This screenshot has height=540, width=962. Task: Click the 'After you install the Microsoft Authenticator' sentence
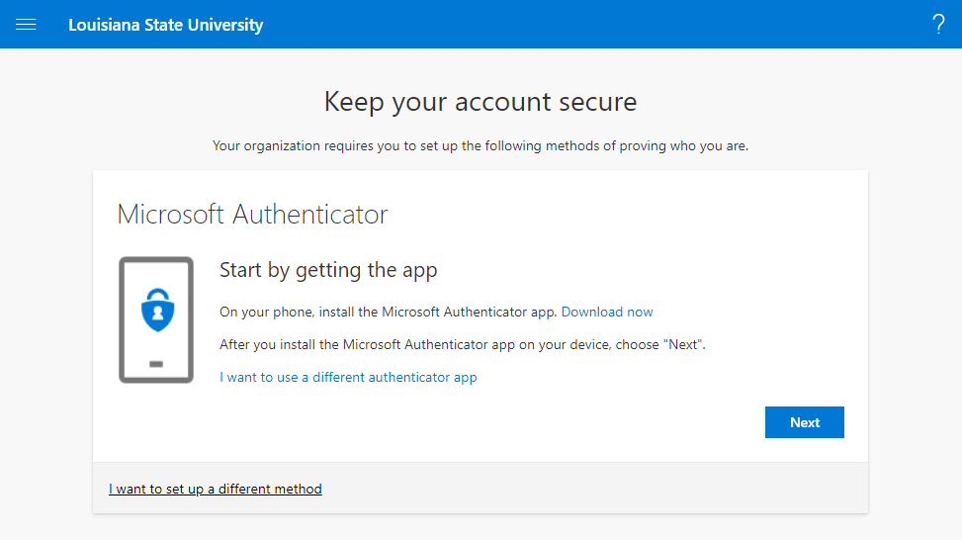tap(463, 344)
